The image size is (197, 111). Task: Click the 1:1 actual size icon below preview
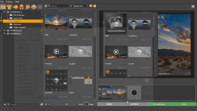(147, 80)
